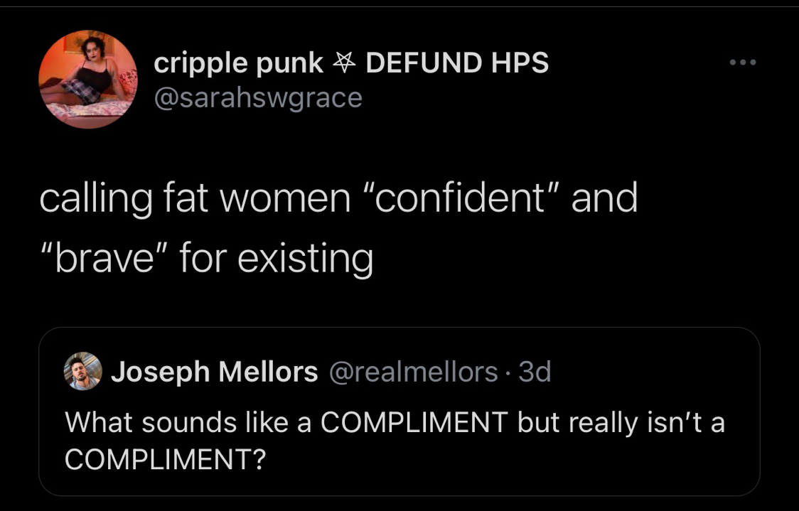Image resolution: width=799 pixels, height=511 pixels.
Task: Click "COMPLIMENT?" on the quoted tweet's last line
Action: click(165, 460)
